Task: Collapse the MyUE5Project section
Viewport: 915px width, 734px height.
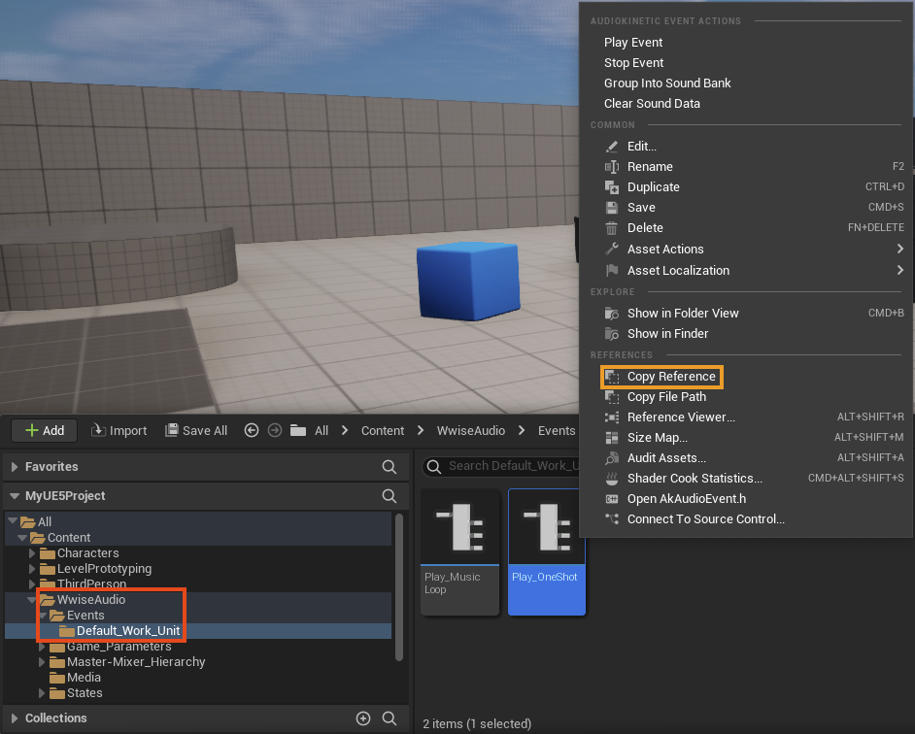Action: (15, 496)
